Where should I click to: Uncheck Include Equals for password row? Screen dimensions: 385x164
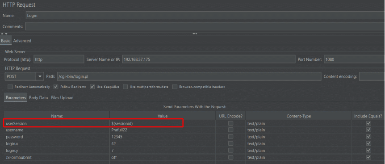click(x=368, y=137)
